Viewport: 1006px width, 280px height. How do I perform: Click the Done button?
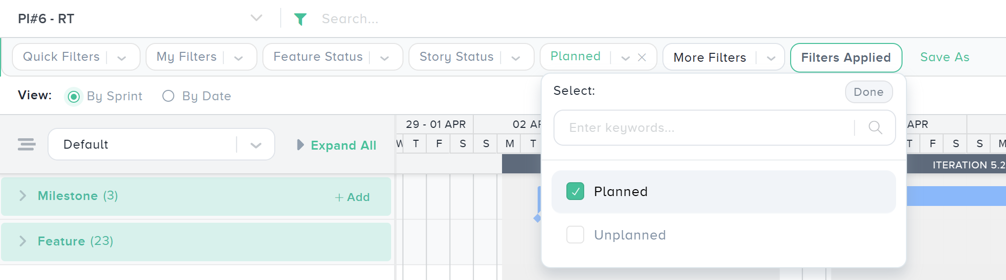tap(868, 92)
